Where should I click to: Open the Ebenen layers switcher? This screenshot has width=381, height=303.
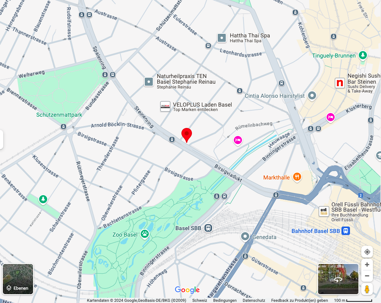[x=18, y=279]
